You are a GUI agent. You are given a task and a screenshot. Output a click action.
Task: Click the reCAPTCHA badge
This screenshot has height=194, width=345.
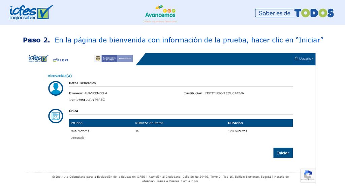[308, 175]
